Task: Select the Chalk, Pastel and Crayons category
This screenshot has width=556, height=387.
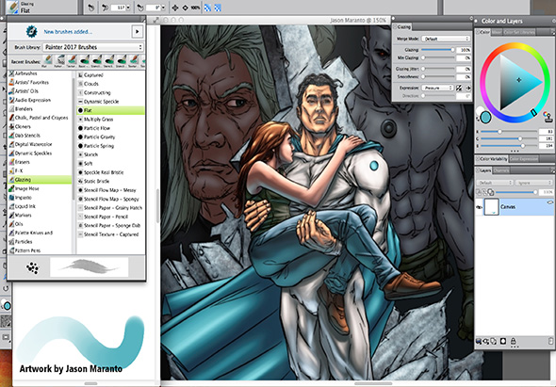Action: pyautogui.click(x=40, y=118)
